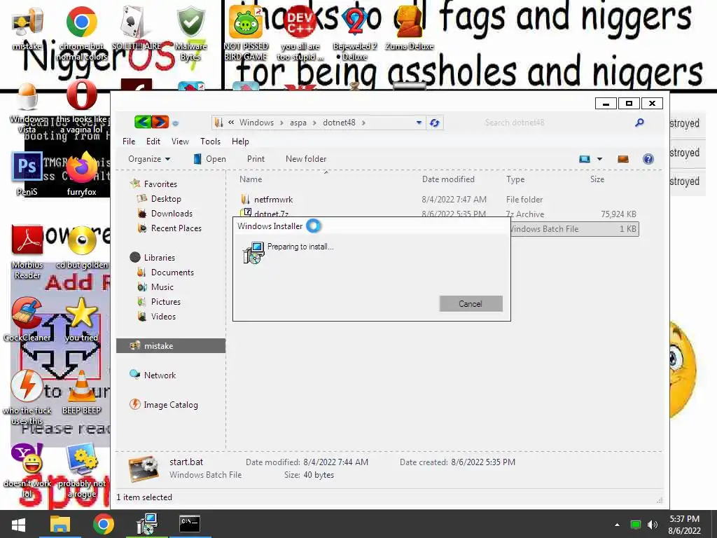Expand breadcrumb arrow after dotnet48

click(x=363, y=123)
